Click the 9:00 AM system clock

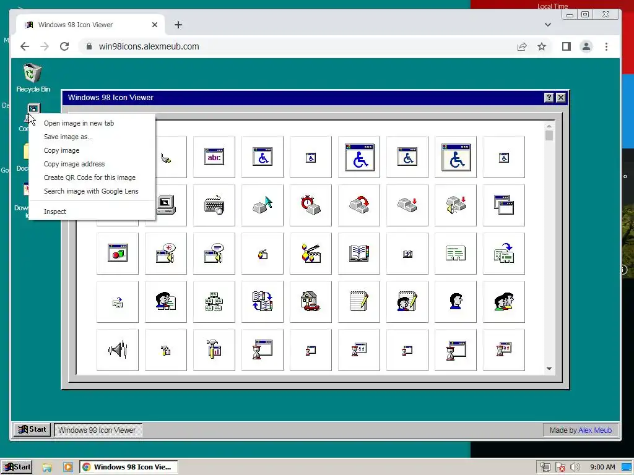click(x=602, y=468)
